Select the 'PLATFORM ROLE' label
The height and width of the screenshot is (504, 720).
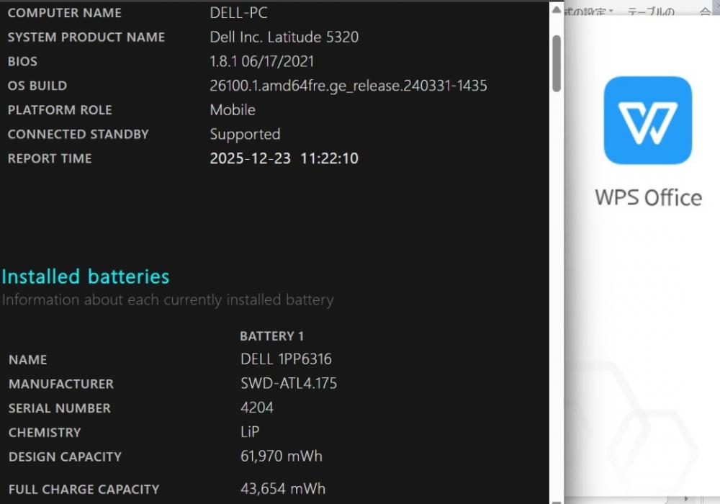point(60,110)
